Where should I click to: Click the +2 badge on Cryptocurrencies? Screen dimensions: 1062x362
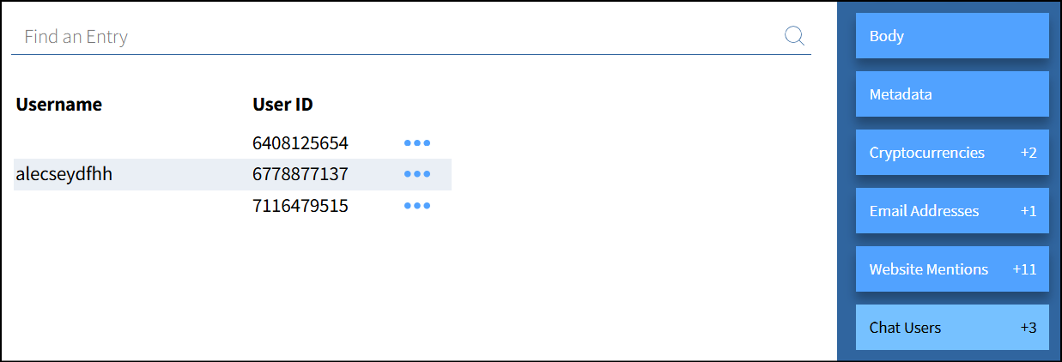click(x=1029, y=153)
